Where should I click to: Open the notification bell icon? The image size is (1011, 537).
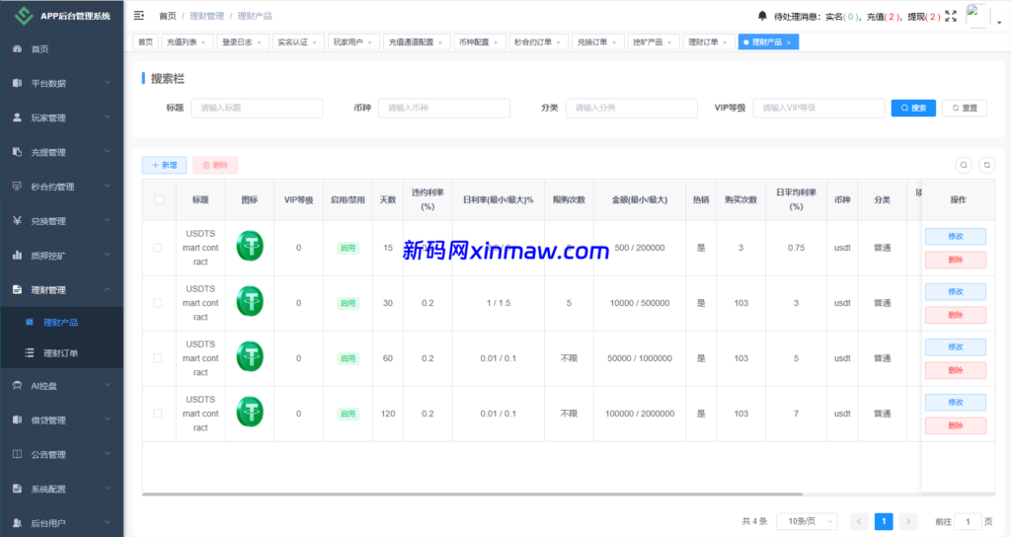[x=762, y=16]
